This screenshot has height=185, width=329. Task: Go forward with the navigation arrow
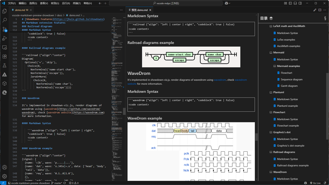[x=105, y=3]
